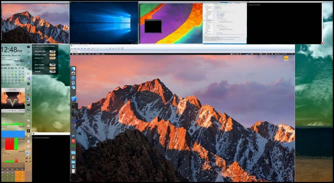Open File menu in VMware Workstation
The height and width of the screenshot is (183, 334).
72,49
